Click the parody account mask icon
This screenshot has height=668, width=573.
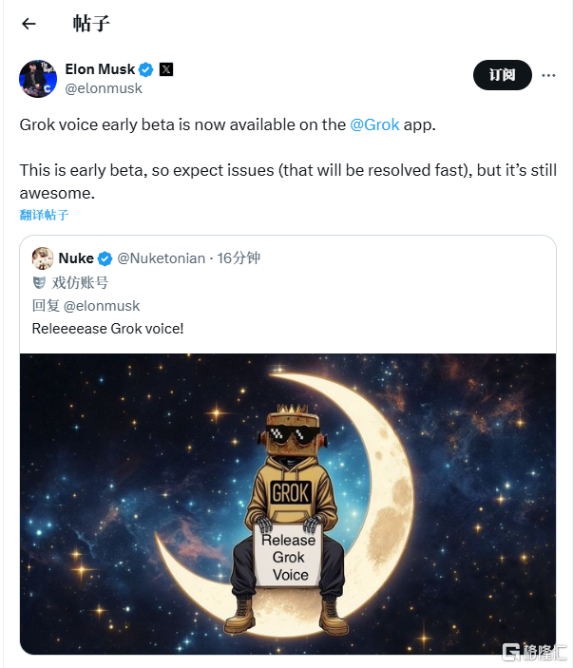(x=39, y=282)
